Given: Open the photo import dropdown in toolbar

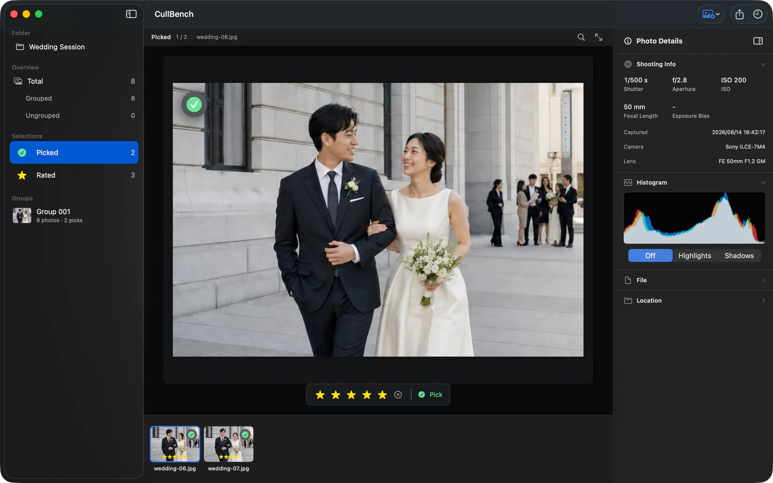Looking at the screenshot, I should [711, 14].
